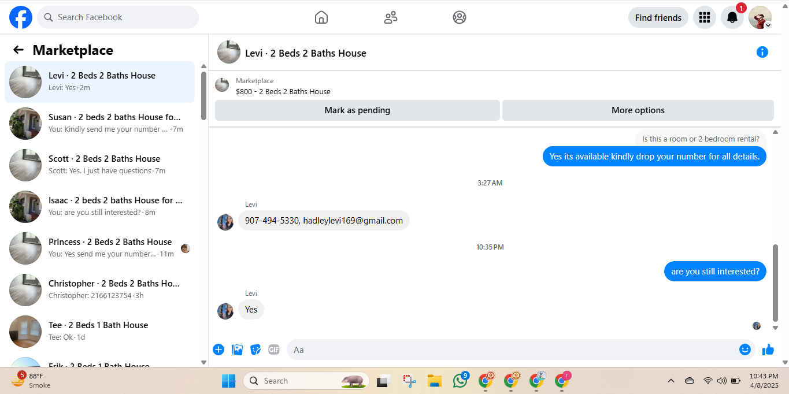Open Susan 2 beds 2 baths conversation
789x394 pixels.
pos(99,124)
